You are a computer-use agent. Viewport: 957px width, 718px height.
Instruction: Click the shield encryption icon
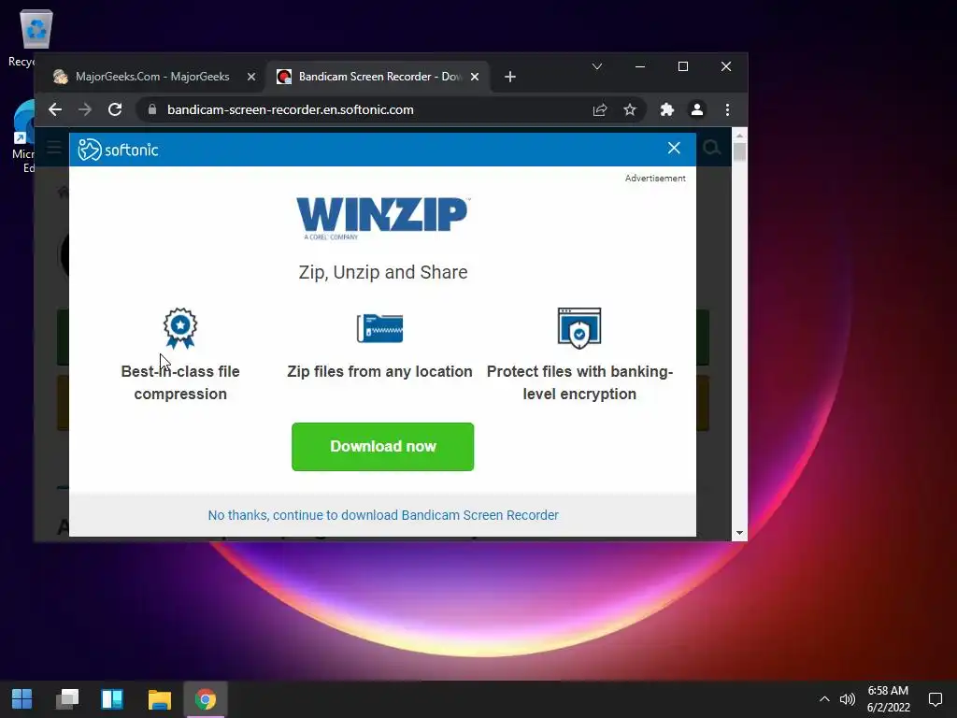pos(579,328)
